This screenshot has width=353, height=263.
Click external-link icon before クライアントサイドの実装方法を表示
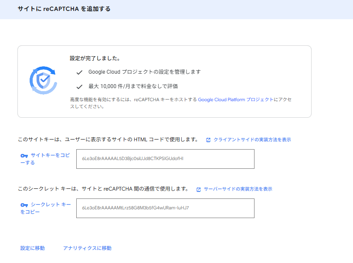click(x=208, y=140)
